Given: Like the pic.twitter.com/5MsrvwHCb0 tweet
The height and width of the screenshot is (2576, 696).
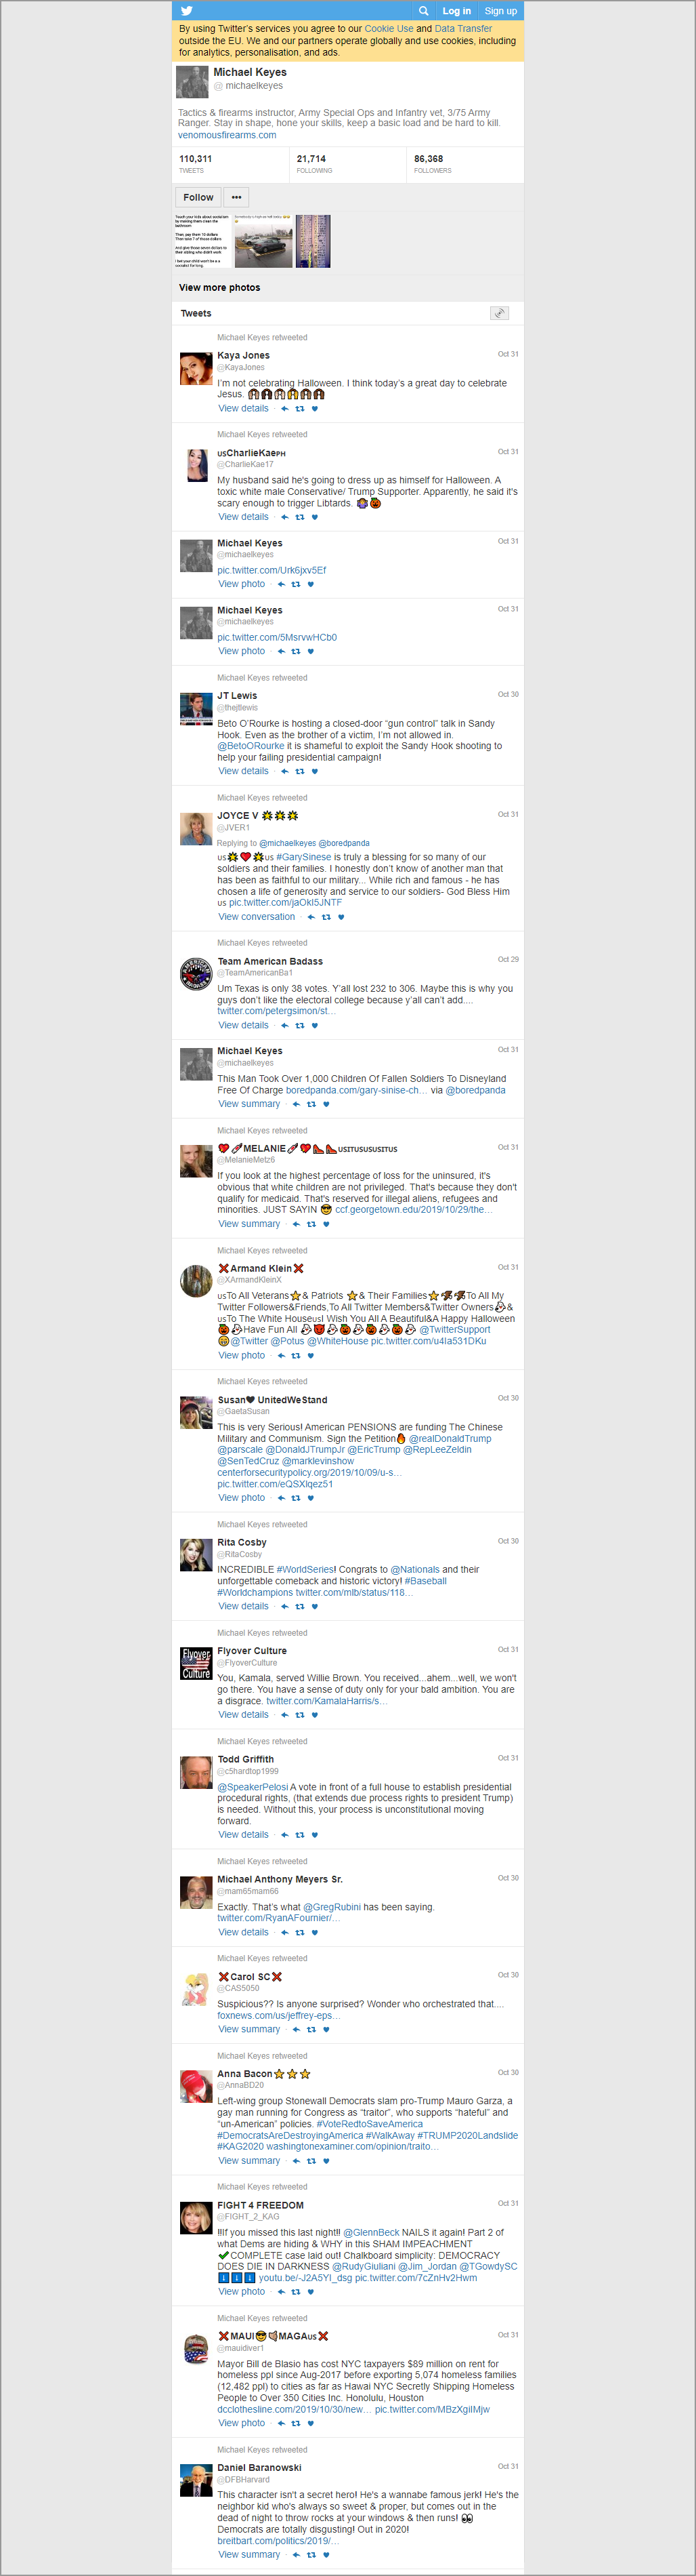Looking at the screenshot, I should click(x=311, y=651).
